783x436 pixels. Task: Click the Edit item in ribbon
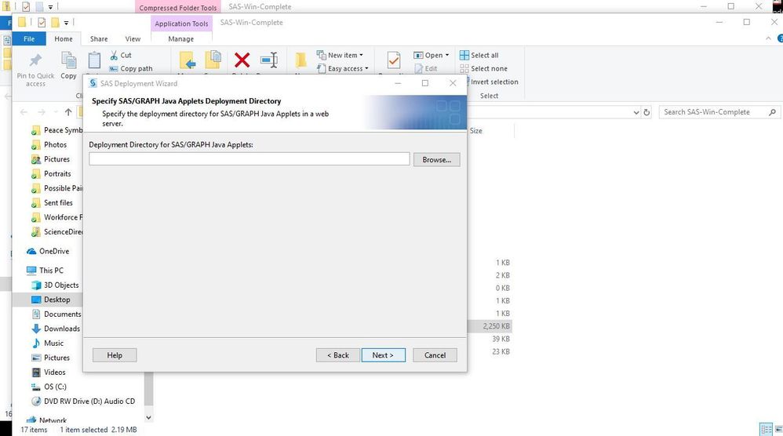coord(425,69)
